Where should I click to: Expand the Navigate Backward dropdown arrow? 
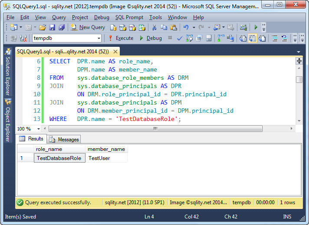224,27
